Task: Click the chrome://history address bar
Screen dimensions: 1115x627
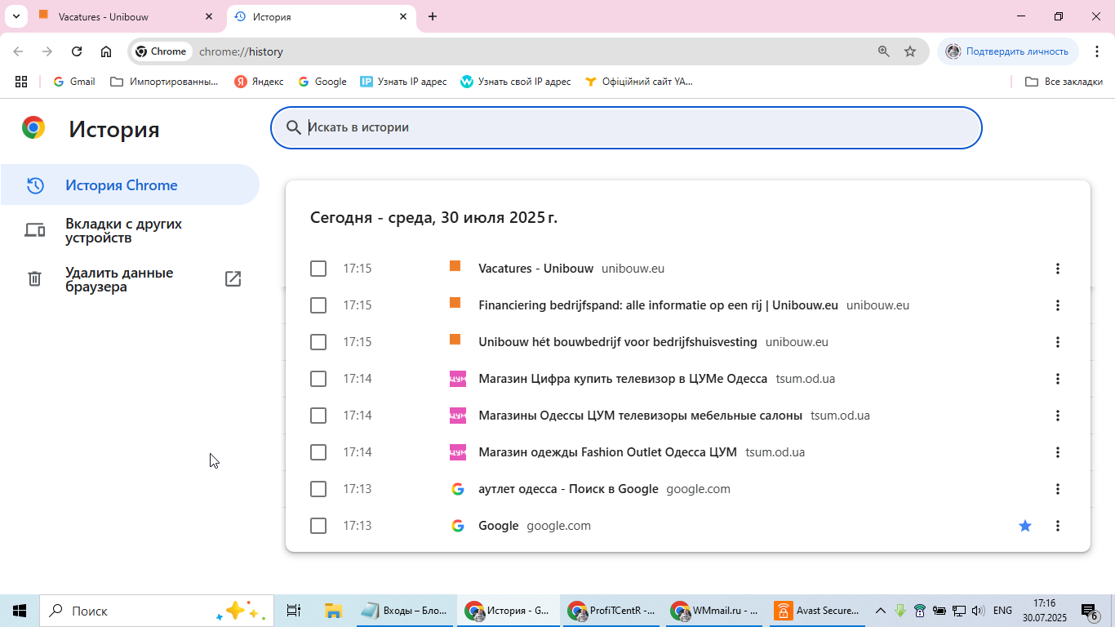Action: tap(529, 51)
